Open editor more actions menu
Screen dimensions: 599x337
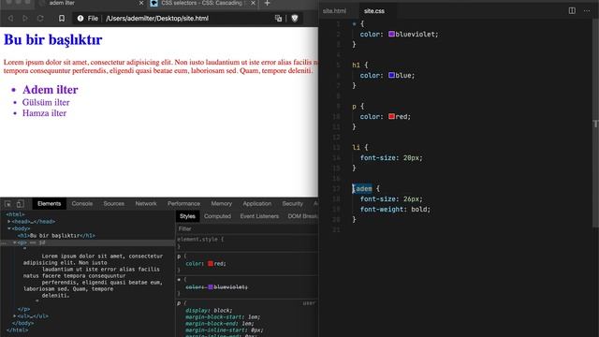pos(587,10)
